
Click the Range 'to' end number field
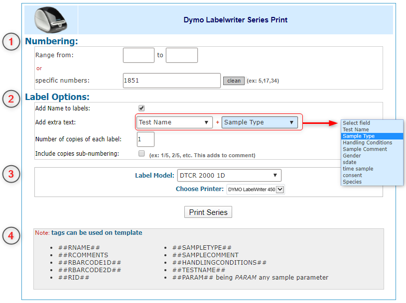(182, 55)
